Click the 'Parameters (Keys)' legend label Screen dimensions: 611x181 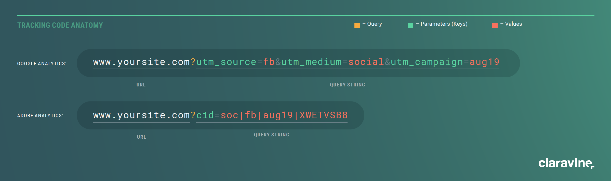(x=444, y=24)
